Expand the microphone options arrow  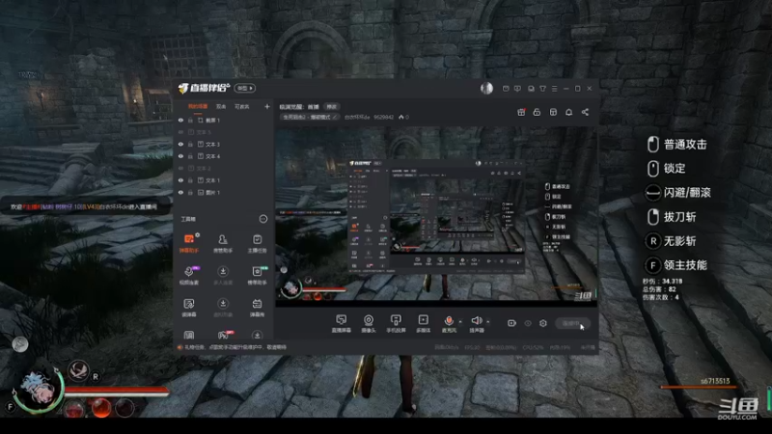(460, 322)
